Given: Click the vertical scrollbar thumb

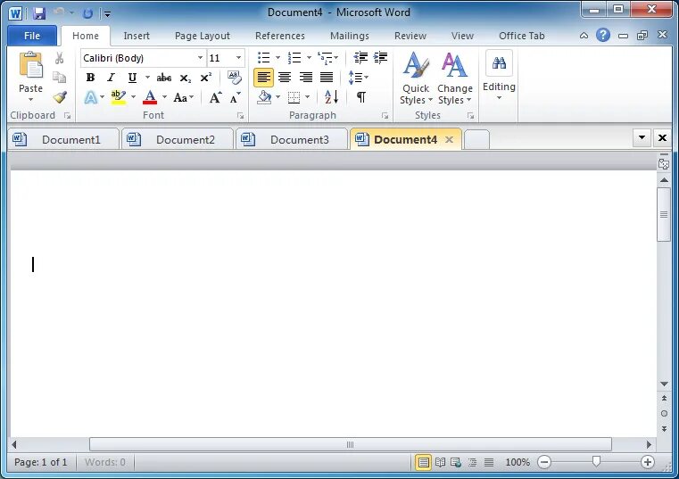Looking at the screenshot, I should pyautogui.click(x=664, y=214).
